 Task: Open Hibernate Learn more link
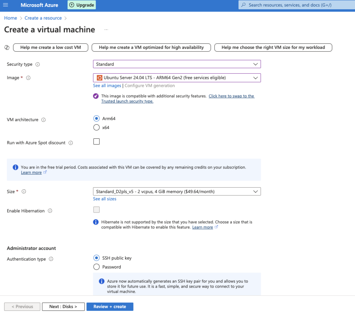202,227
